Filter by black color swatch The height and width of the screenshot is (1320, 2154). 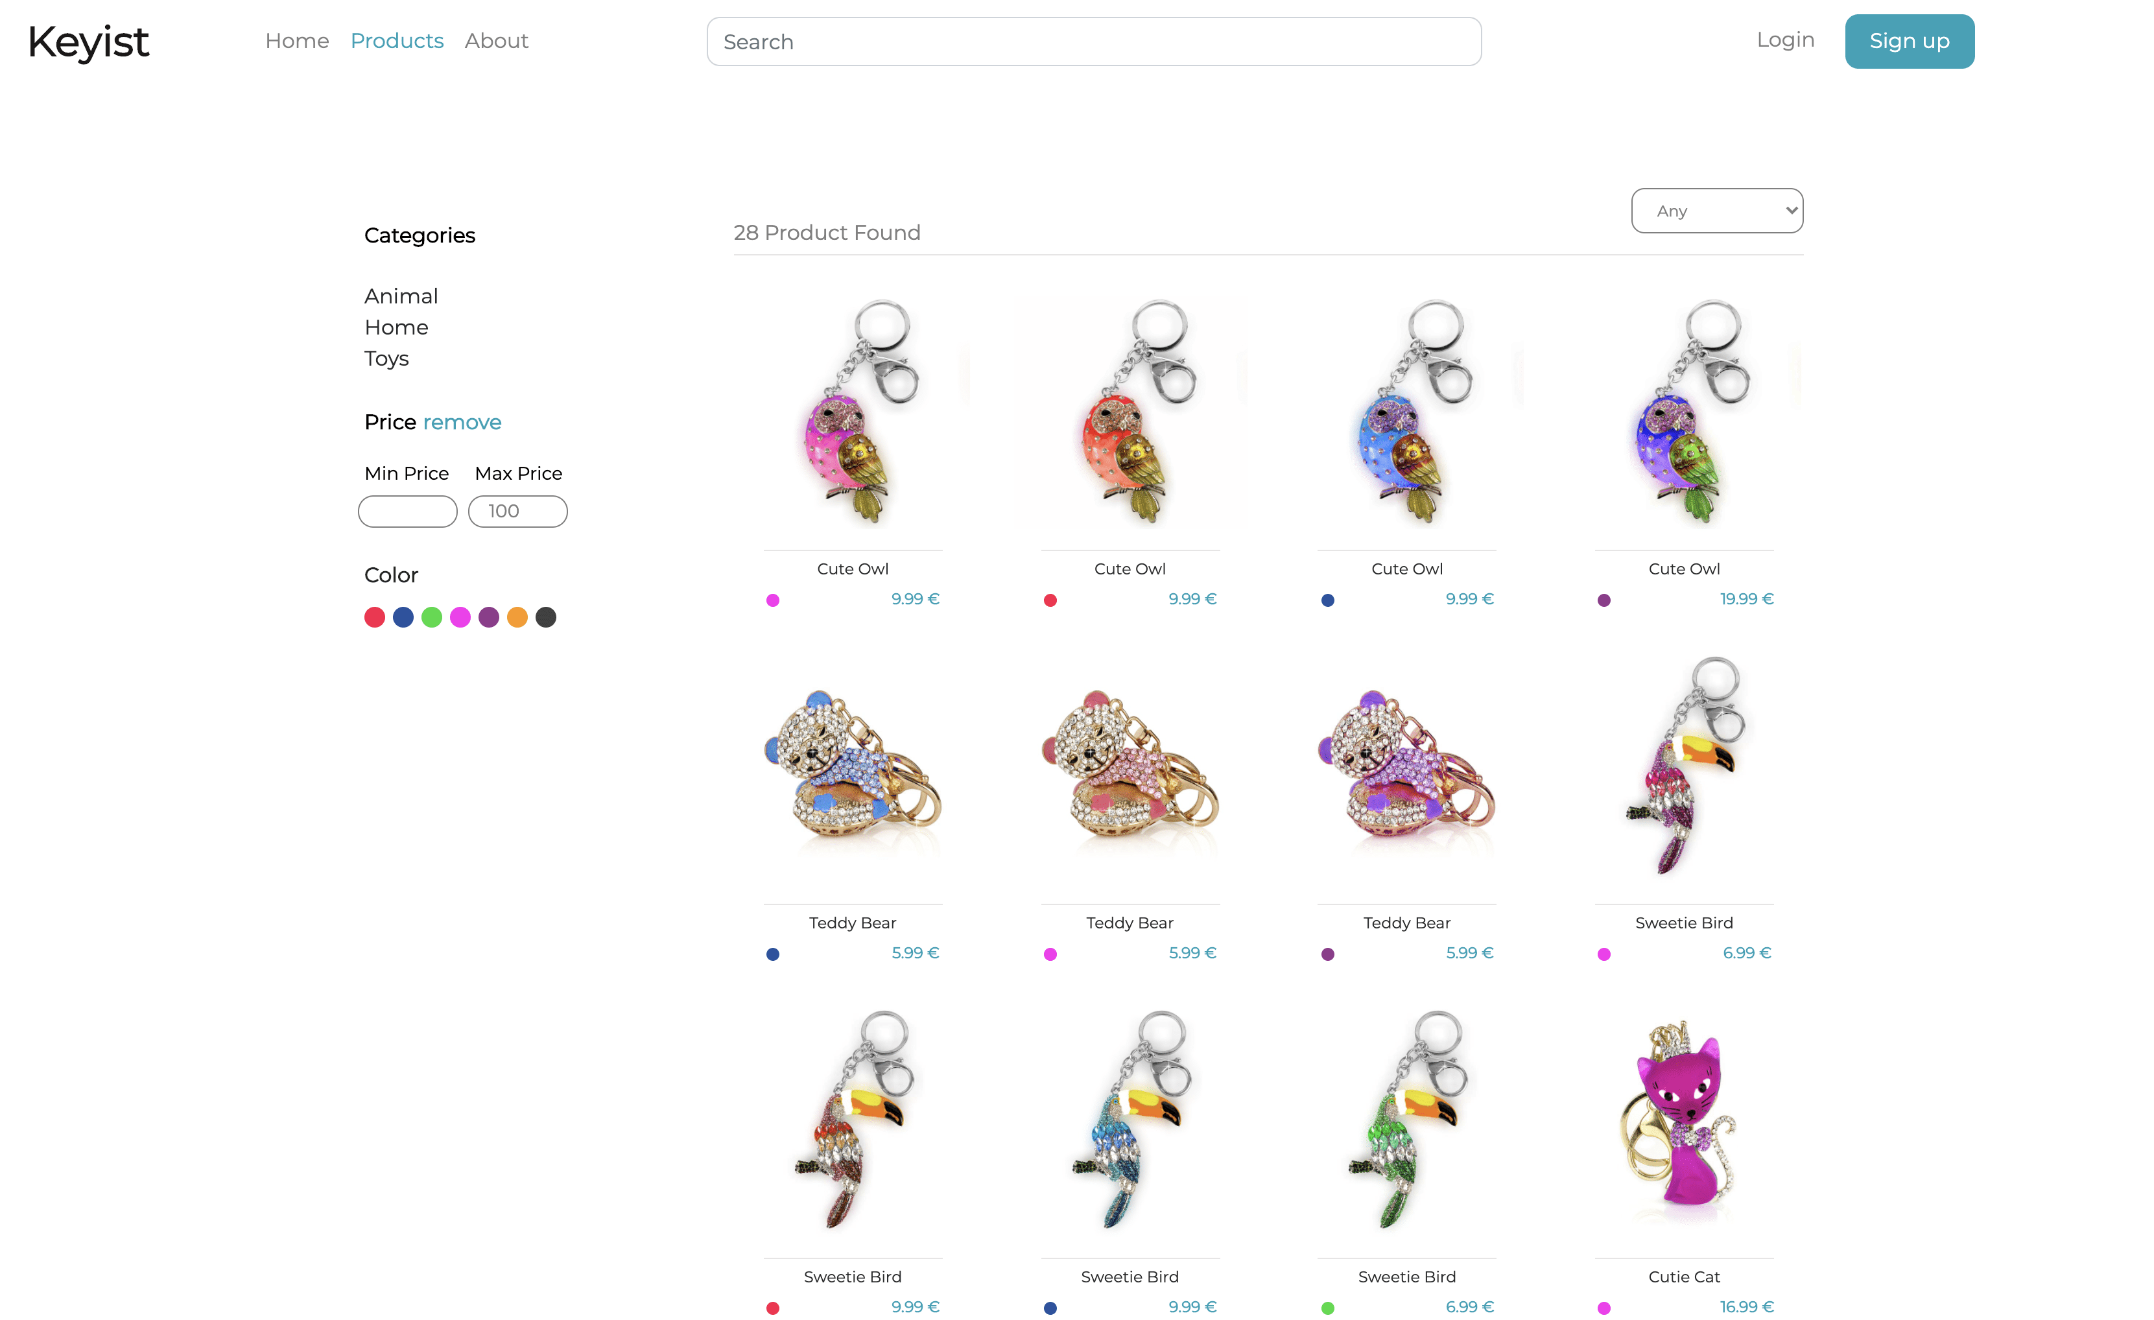click(x=545, y=617)
